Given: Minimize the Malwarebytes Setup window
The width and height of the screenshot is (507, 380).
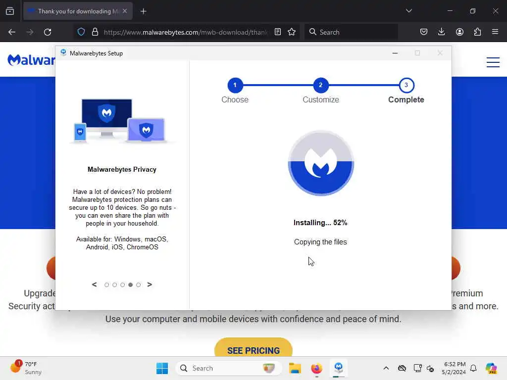Looking at the screenshot, I should pyautogui.click(x=395, y=53).
